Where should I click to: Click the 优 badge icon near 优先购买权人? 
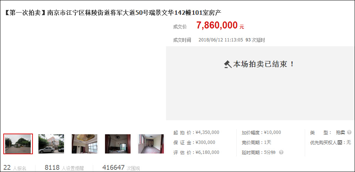point(339,142)
